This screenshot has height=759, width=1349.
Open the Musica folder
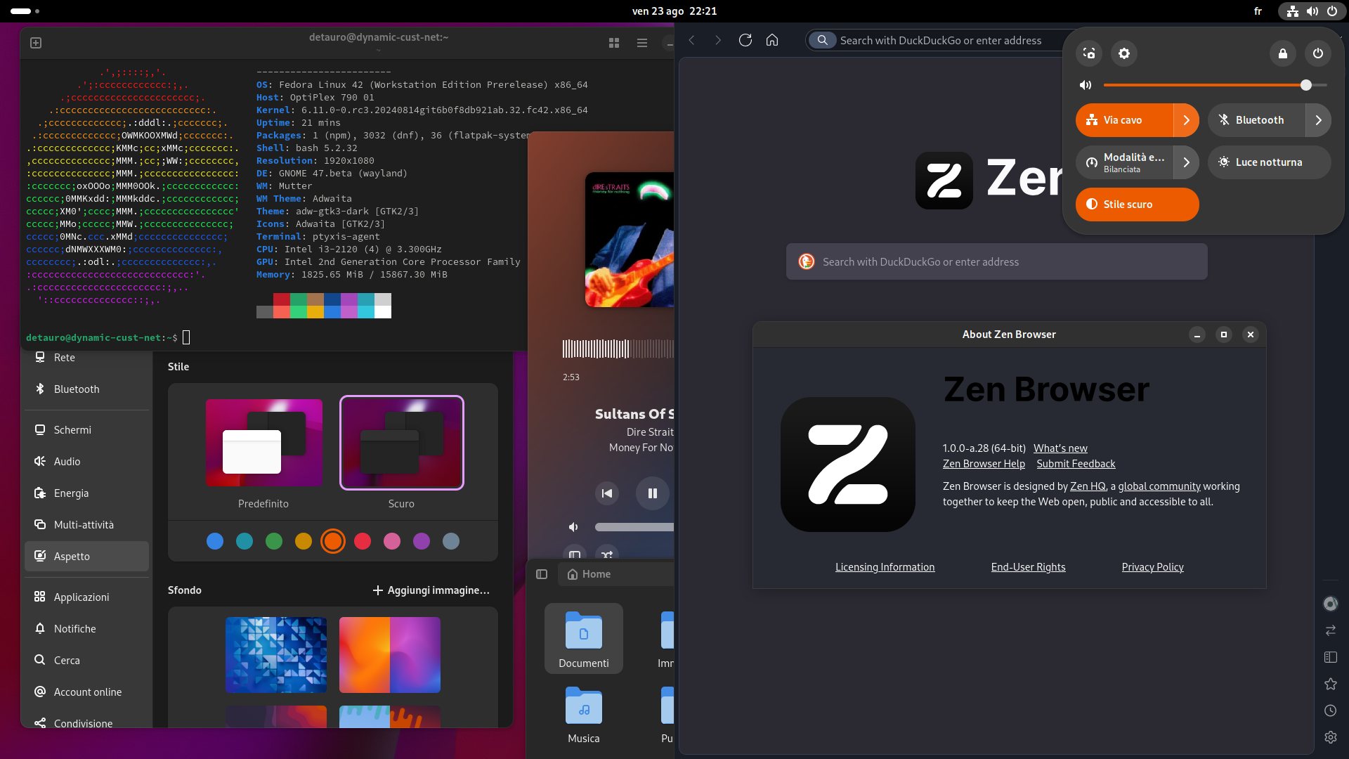584,715
